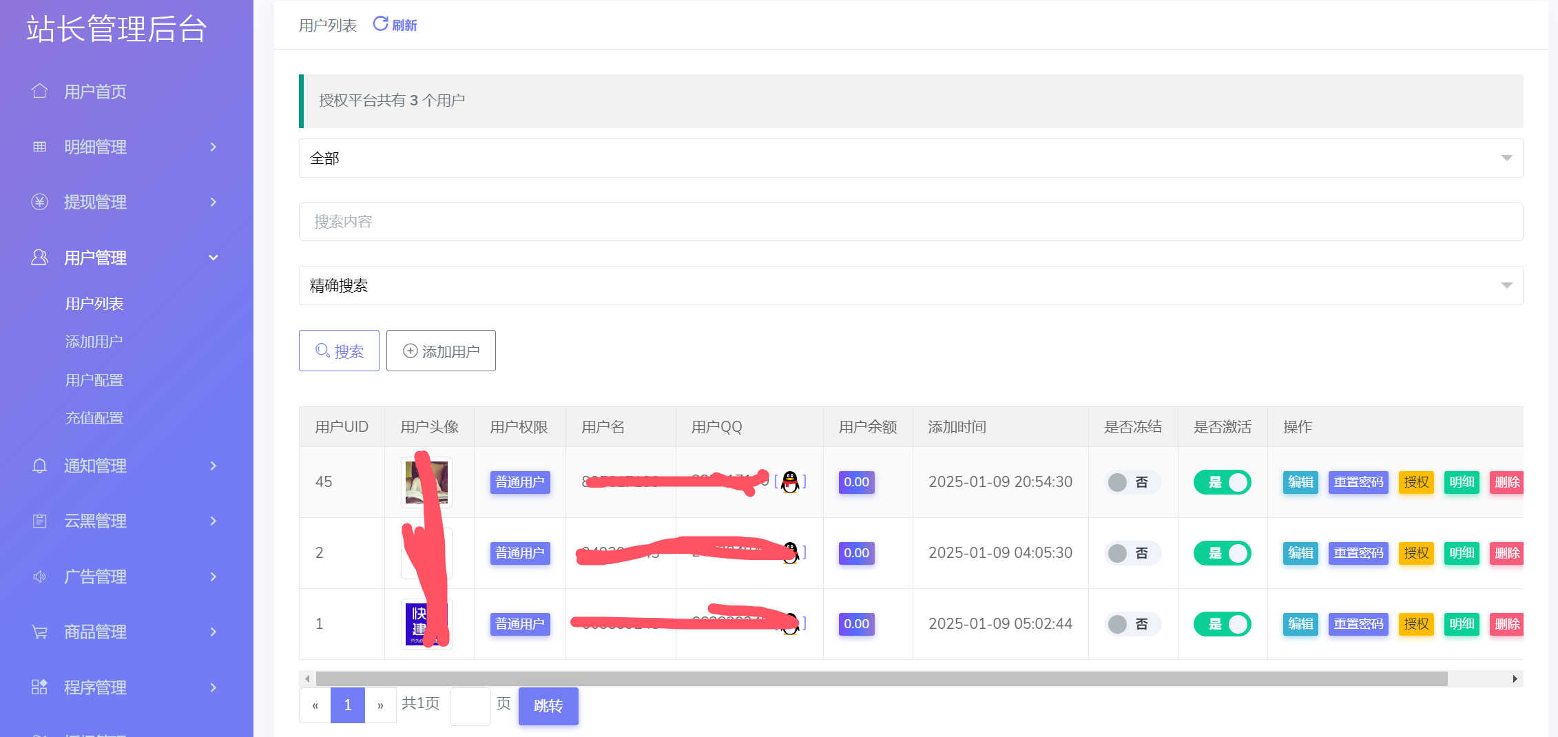
Task: Click the speaker icon beside 广告管理
Action: tap(40, 577)
